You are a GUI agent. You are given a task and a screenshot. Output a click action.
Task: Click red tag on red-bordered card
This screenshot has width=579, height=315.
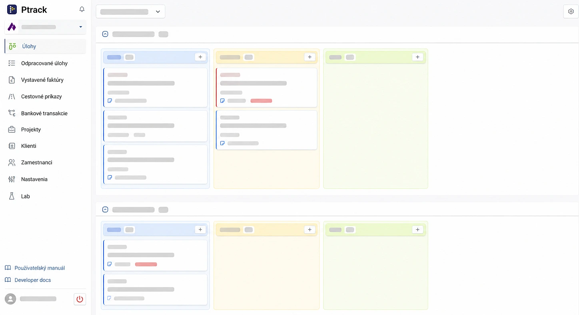pyautogui.click(x=261, y=101)
